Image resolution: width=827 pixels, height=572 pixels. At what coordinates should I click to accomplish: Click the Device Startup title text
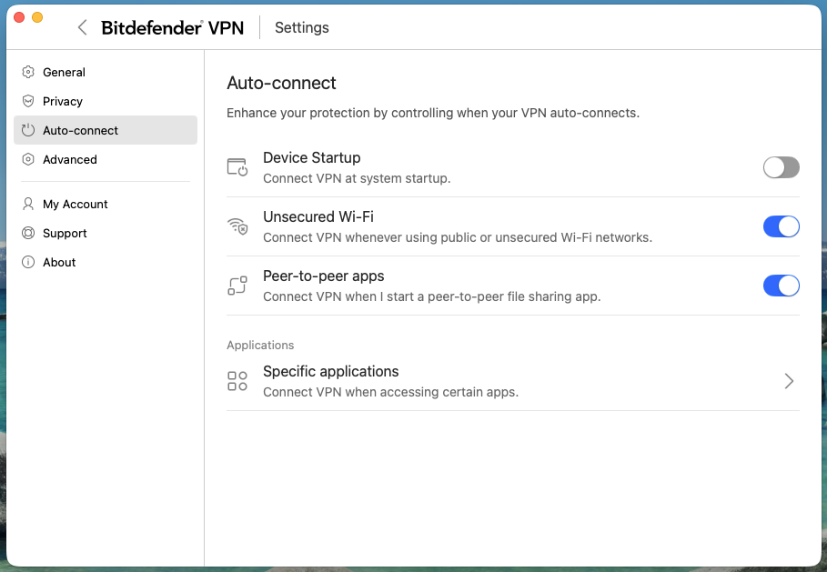(312, 157)
